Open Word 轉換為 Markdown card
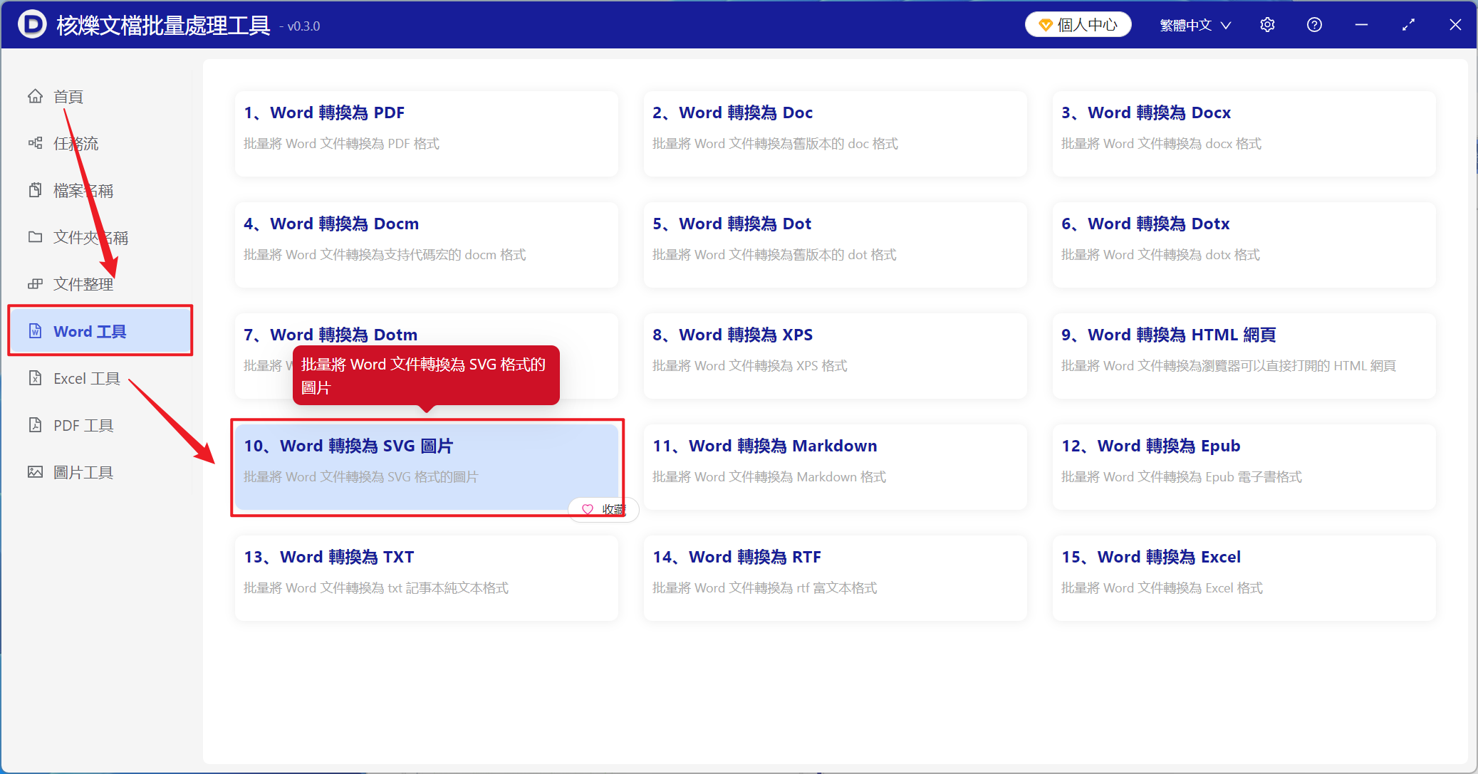 836,467
